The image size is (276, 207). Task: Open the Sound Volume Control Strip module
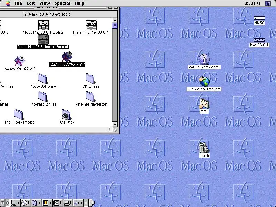click(x=78, y=203)
